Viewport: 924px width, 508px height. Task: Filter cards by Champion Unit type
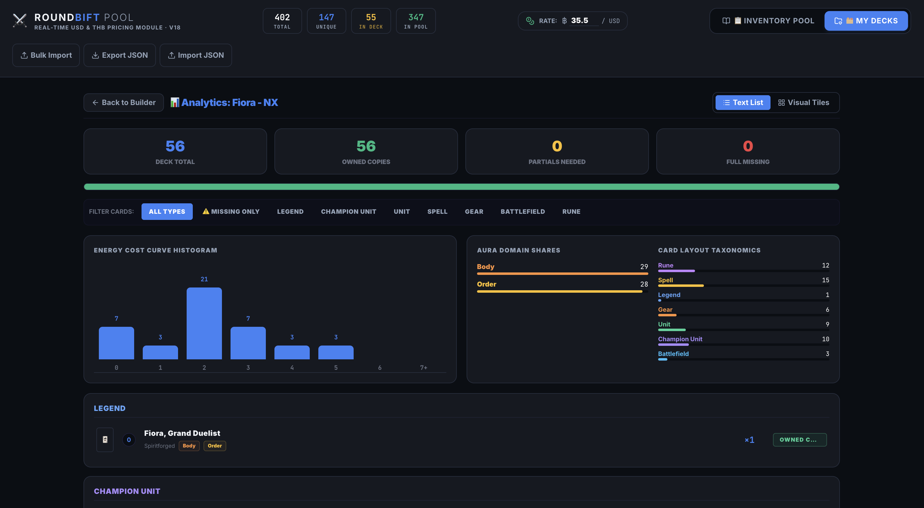tap(348, 212)
